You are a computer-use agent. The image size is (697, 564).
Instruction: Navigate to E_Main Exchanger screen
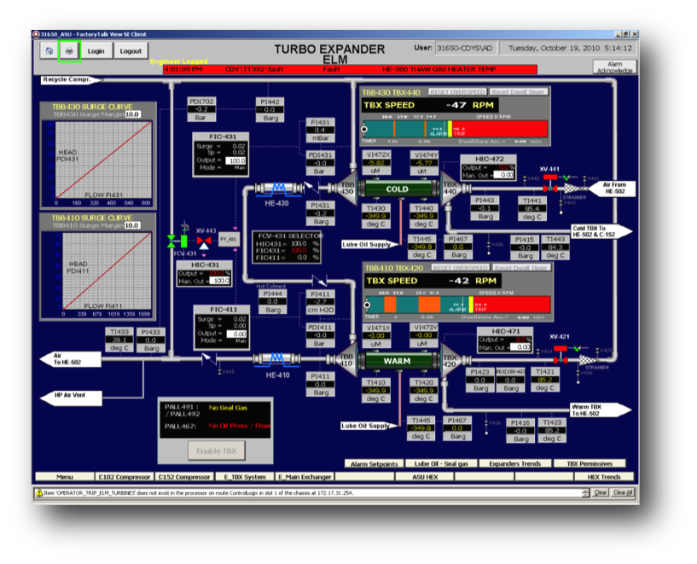[x=305, y=476]
